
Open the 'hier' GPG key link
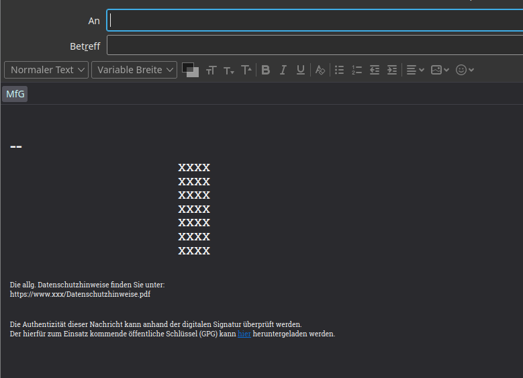(x=244, y=334)
